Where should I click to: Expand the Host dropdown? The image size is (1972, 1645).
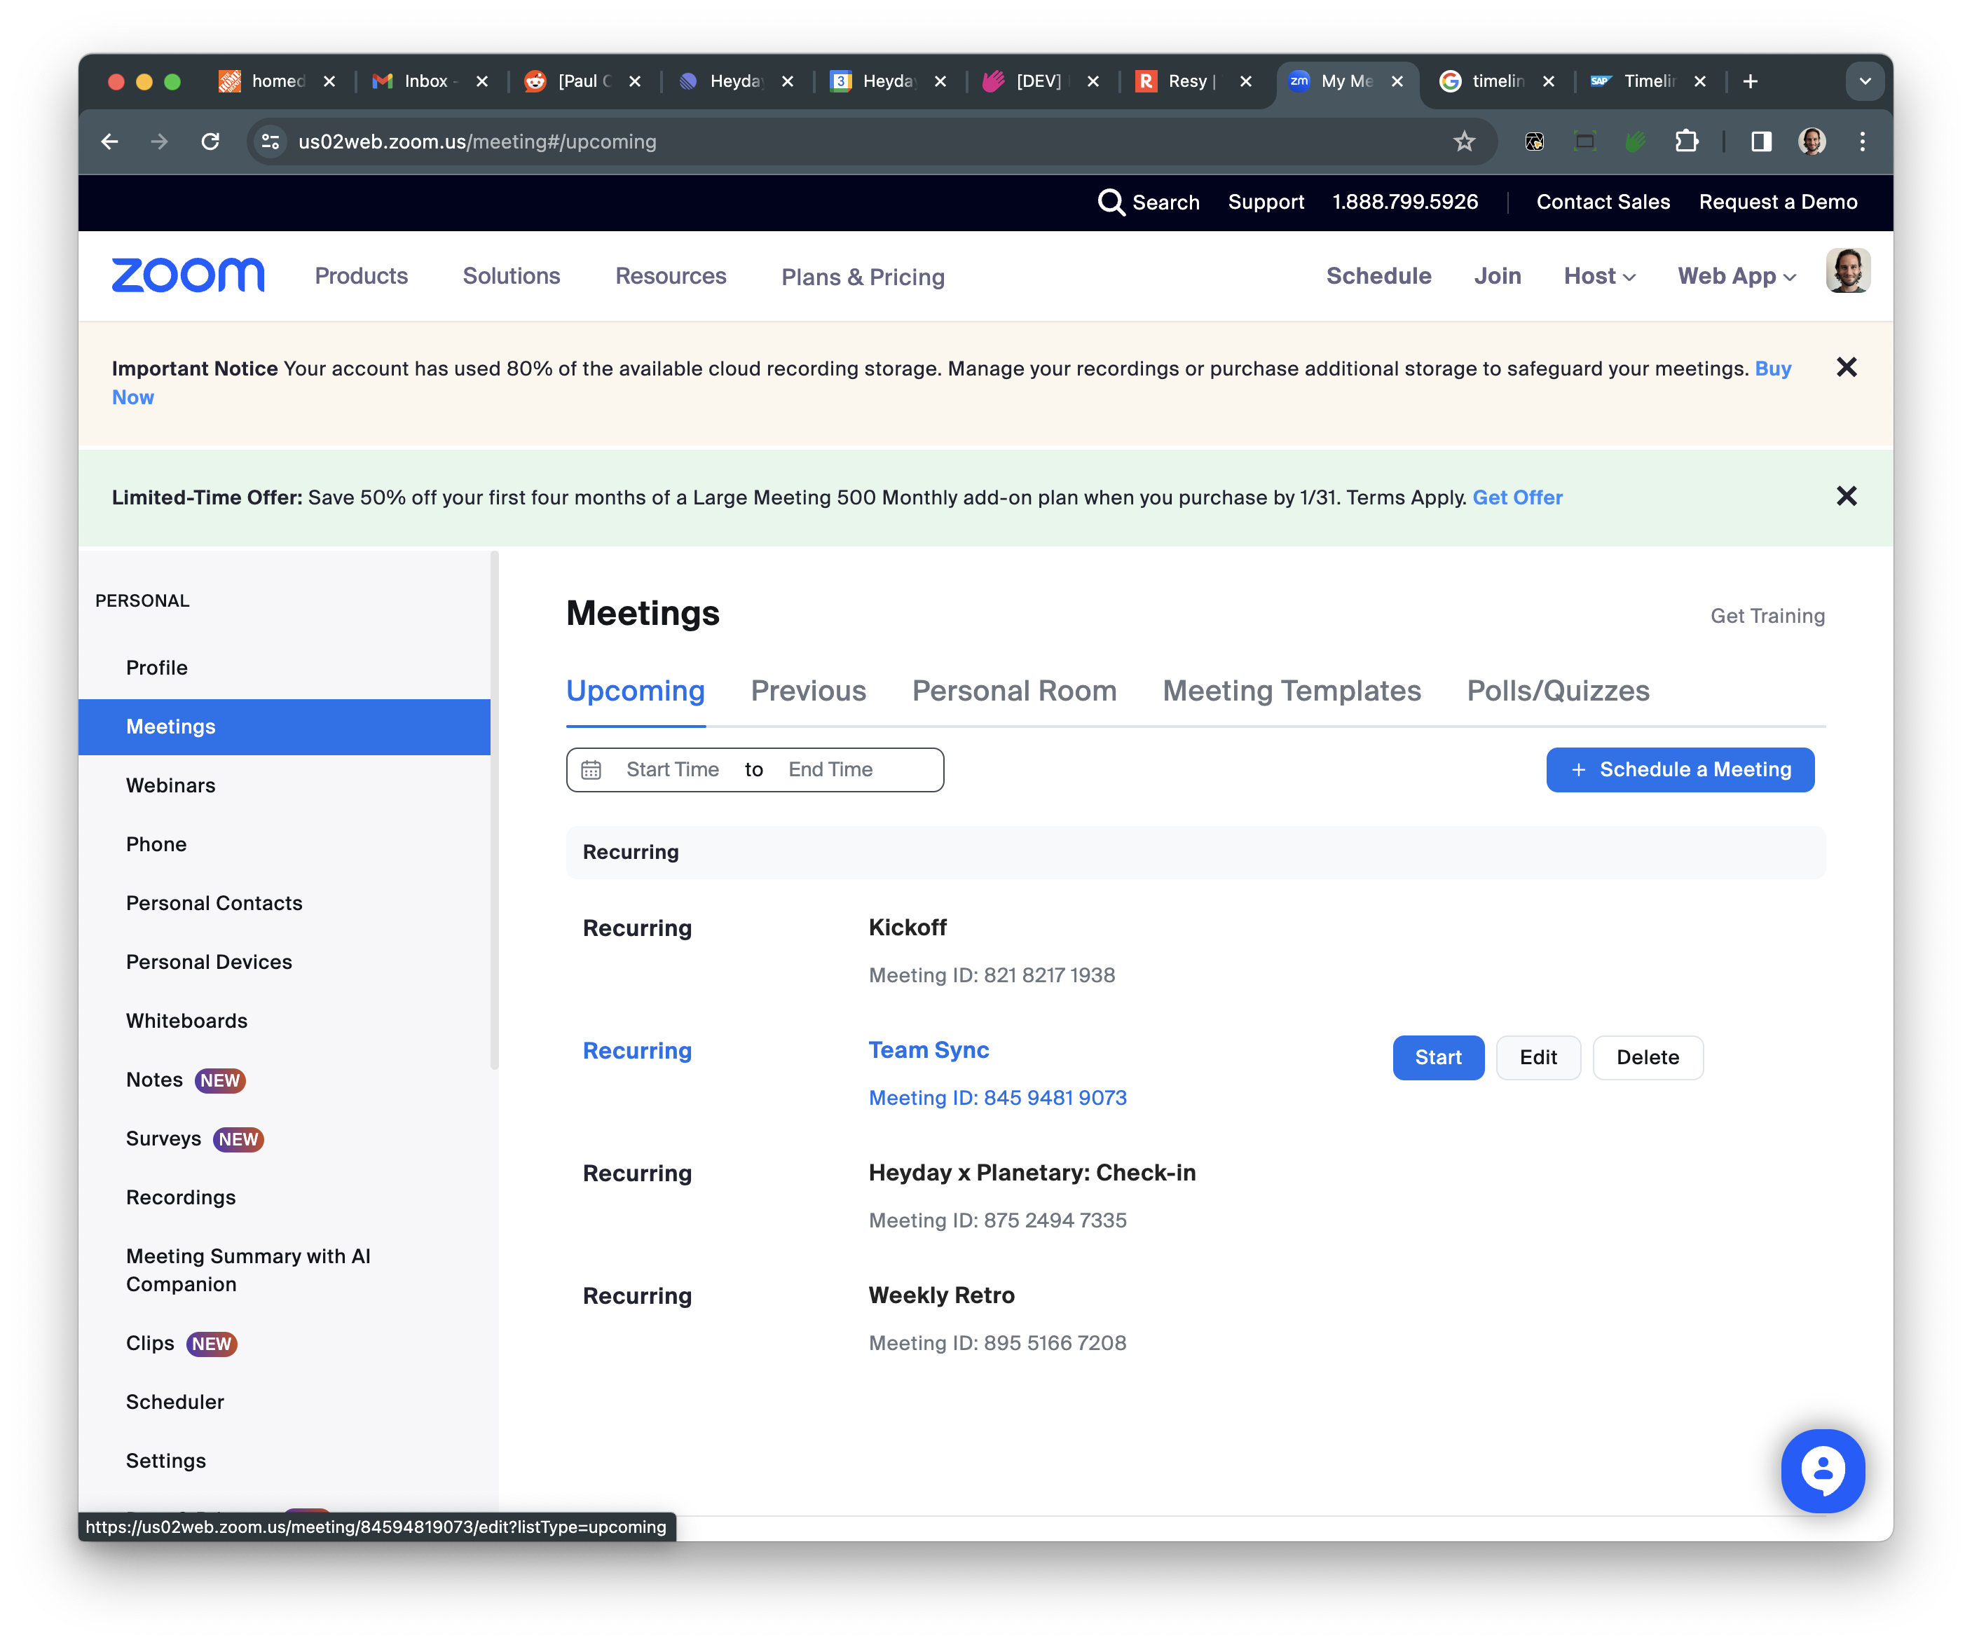click(x=1599, y=276)
